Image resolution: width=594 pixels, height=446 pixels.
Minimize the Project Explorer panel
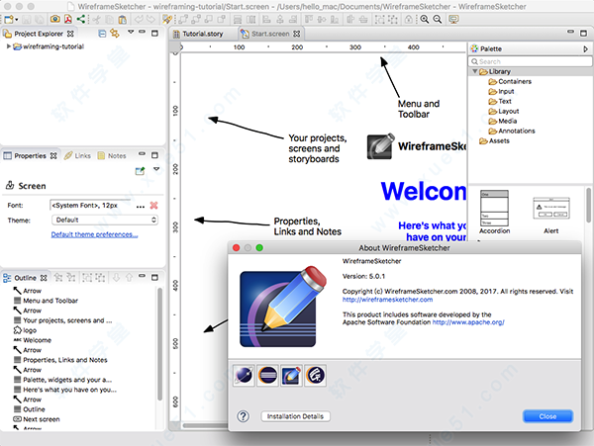(x=142, y=33)
